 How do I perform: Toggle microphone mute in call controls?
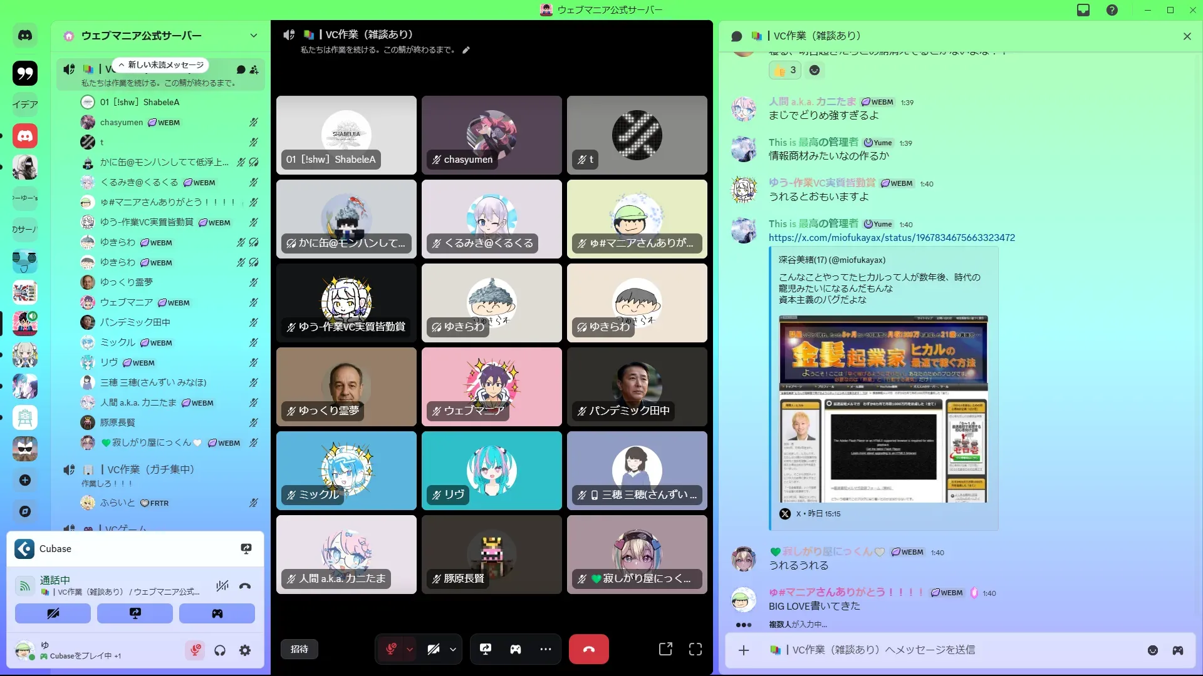[x=391, y=649]
